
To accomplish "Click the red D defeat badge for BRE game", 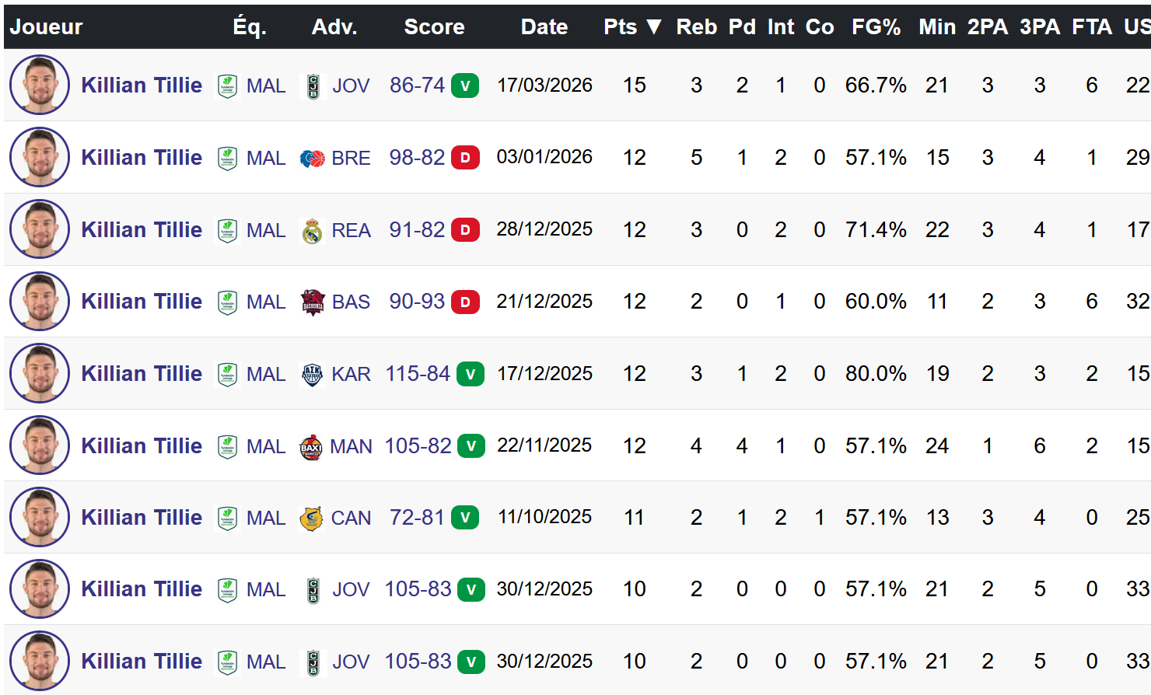I will click(x=464, y=157).
